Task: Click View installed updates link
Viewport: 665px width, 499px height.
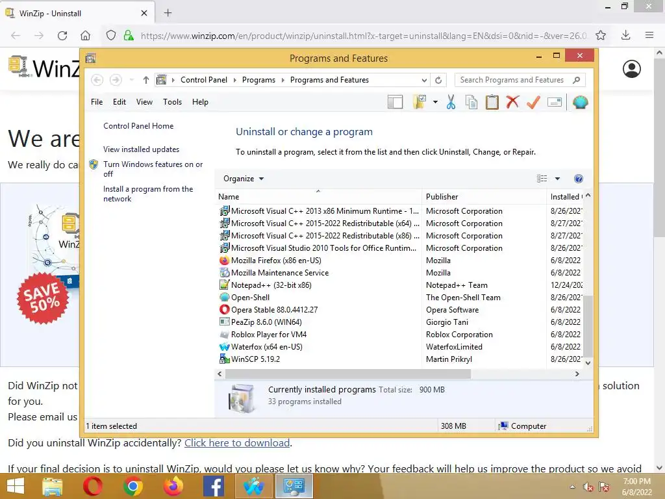Action: tap(141, 149)
